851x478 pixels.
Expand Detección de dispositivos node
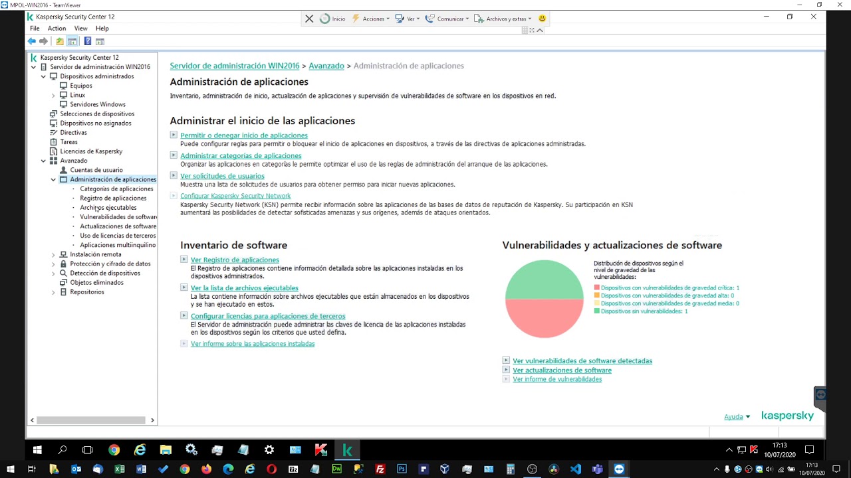tap(53, 273)
